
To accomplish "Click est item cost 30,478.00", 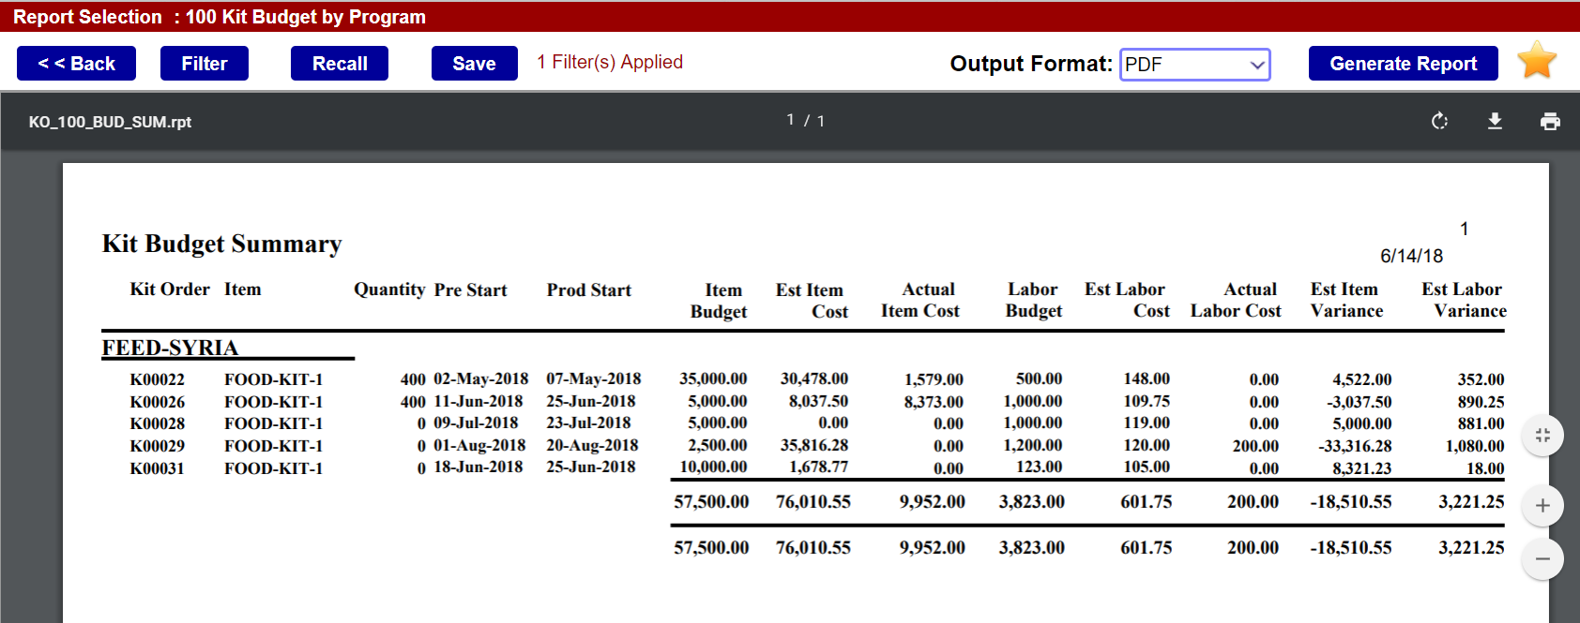I will tap(814, 378).
